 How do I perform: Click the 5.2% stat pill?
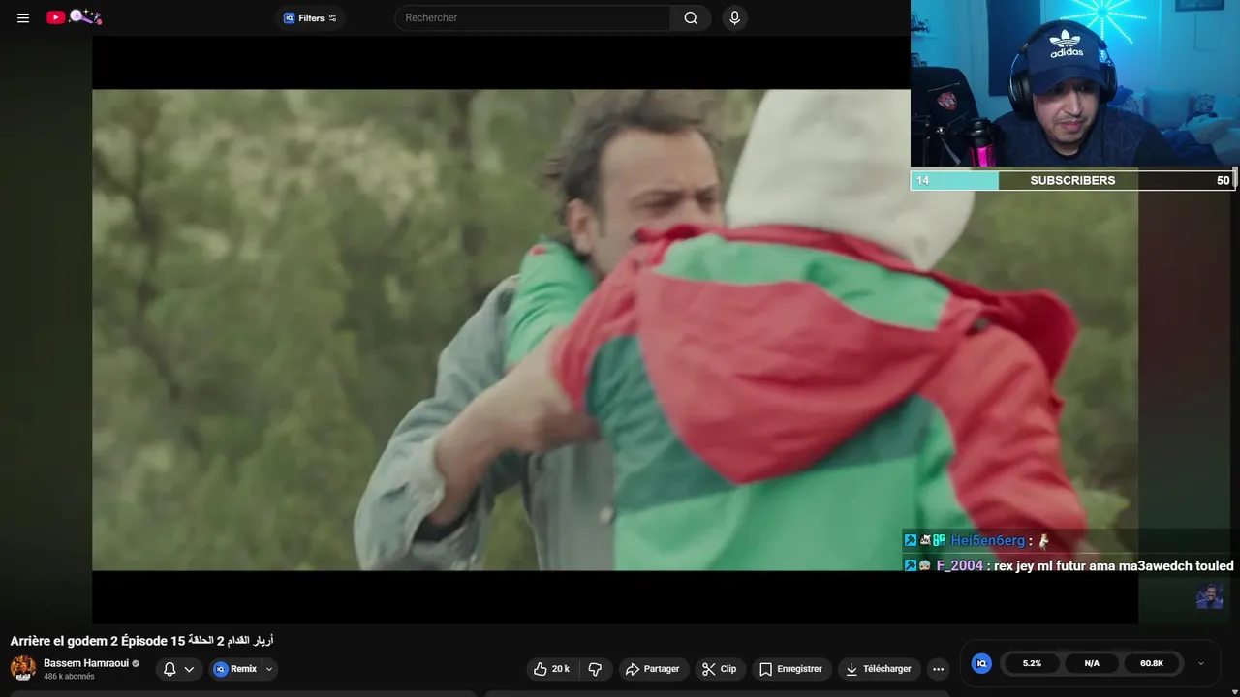1032,663
